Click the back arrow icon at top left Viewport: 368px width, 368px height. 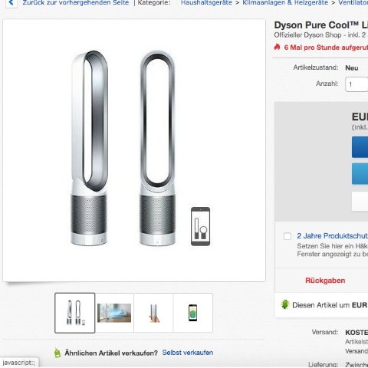tap(11, 3)
